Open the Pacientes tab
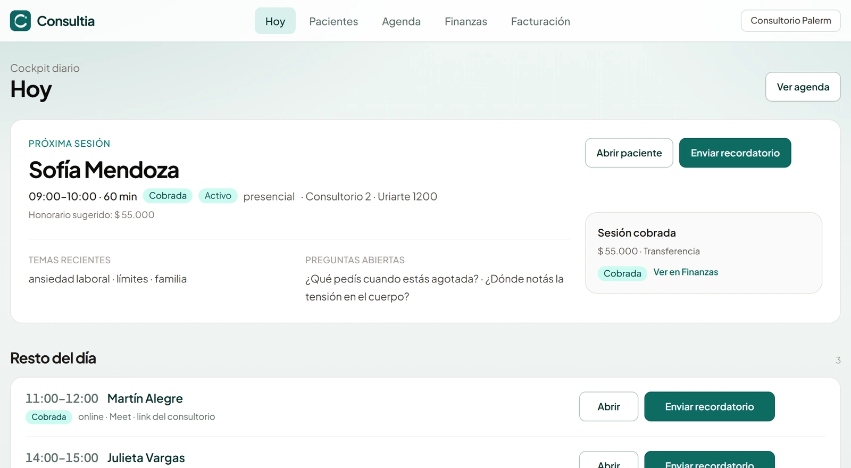The height and width of the screenshot is (468, 851). 333,21
